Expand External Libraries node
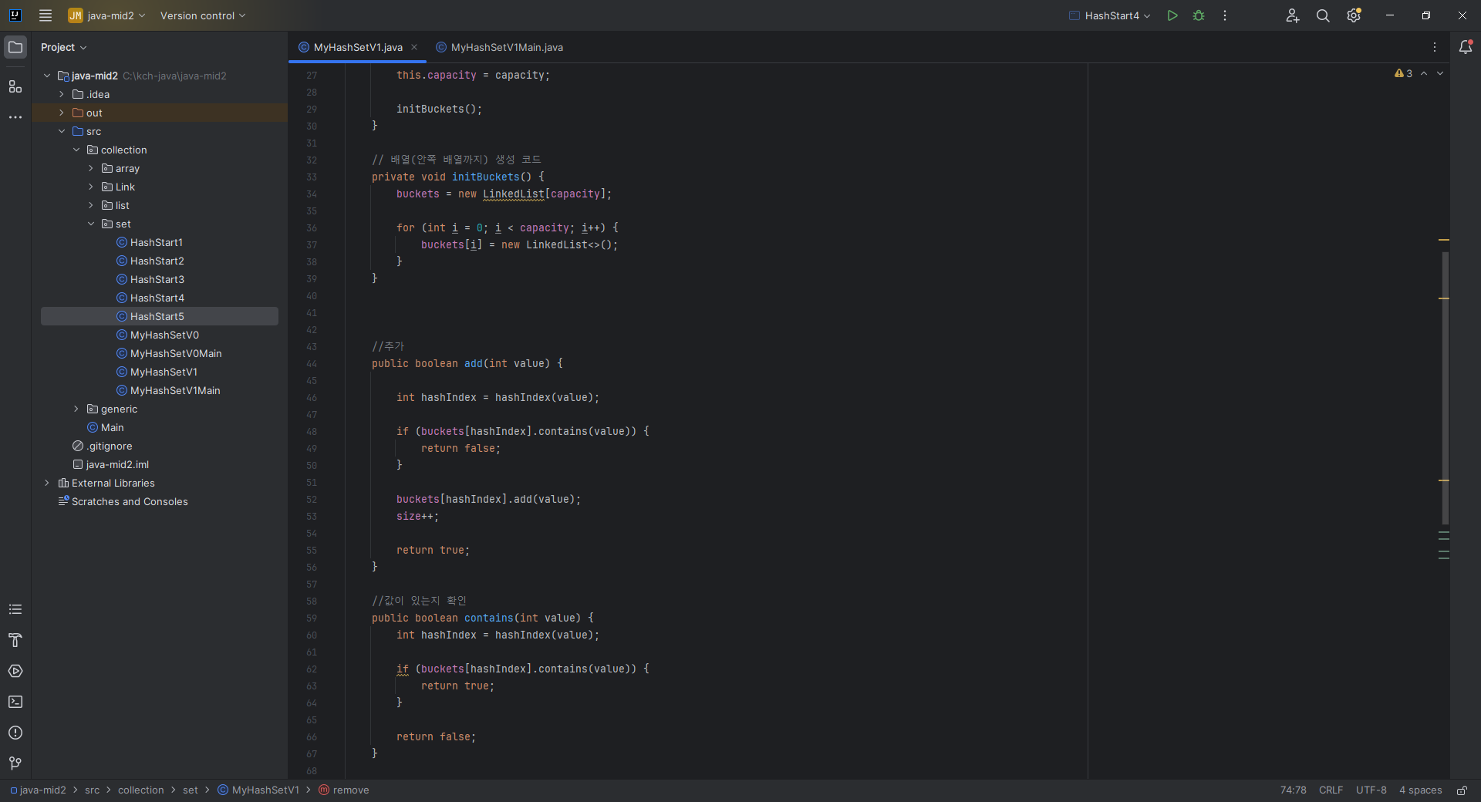The height and width of the screenshot is (802, 1481). pyautogui.click(x=47, y=483)
